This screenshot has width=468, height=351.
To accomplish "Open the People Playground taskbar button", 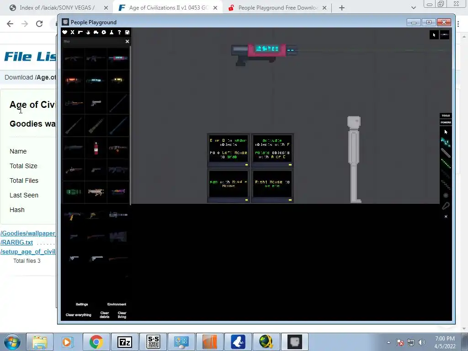I will tap(295, 342).
